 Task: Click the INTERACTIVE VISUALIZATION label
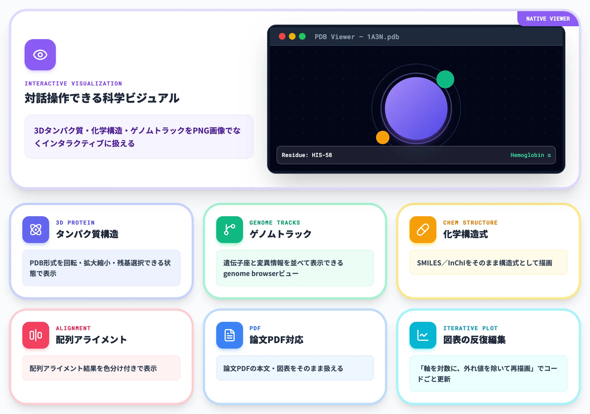tap(73, 84)
